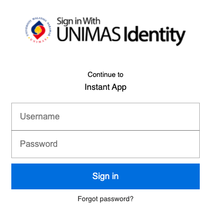Submit the form with Sign in
210x213 pixels.
(106, 176)
